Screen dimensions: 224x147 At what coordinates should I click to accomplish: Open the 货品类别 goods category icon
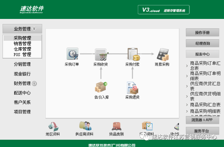[x=117, y=126]
